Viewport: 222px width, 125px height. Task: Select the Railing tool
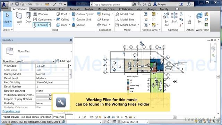coord(104,14)
